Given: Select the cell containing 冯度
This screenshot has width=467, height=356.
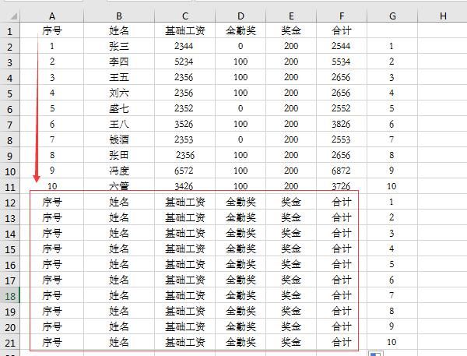Looking at the screenshot, I should coord(119,171).
